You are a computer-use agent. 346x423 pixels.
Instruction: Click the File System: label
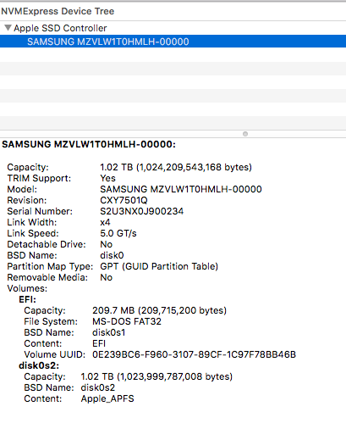(x=51, y=321)
